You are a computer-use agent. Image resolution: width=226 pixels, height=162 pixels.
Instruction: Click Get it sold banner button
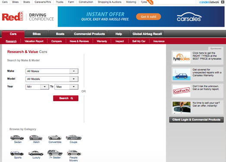coord(149,16)
